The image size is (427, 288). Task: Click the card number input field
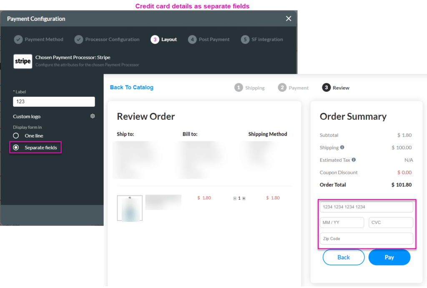click(x=366, y=207)
